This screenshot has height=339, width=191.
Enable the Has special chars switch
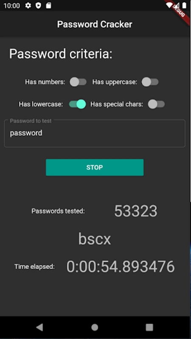pyautogui.click(x=156, y=104)
